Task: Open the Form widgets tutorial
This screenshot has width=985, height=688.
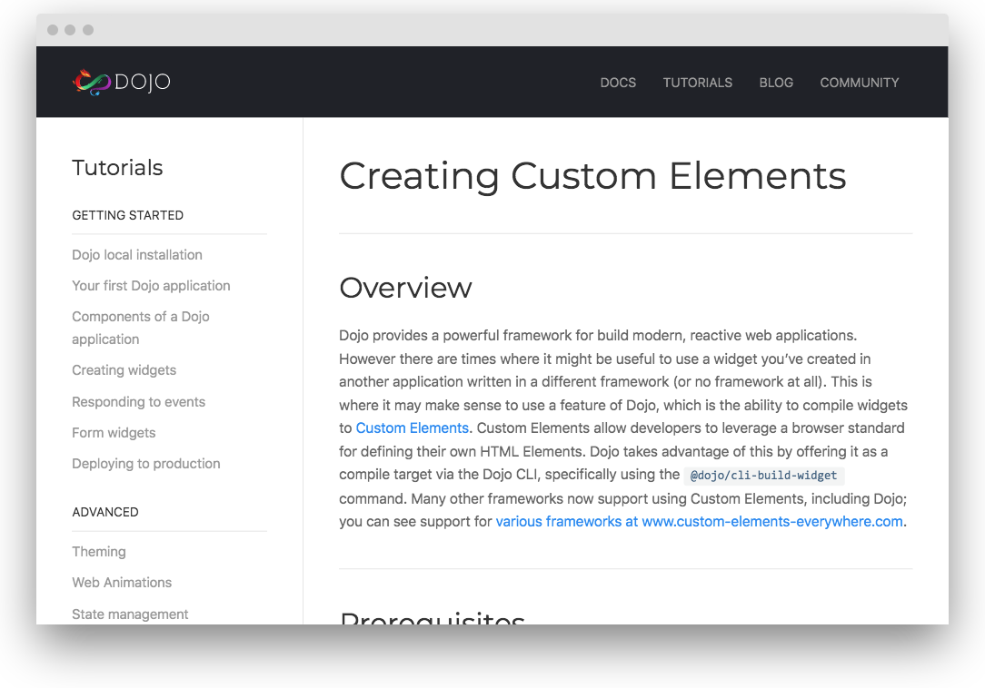Action: [114, 433]
